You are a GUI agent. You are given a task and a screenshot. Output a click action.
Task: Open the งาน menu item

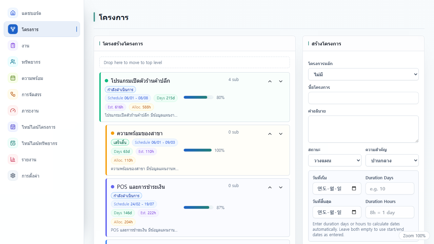pyautogui.click(x=42, y=45)
